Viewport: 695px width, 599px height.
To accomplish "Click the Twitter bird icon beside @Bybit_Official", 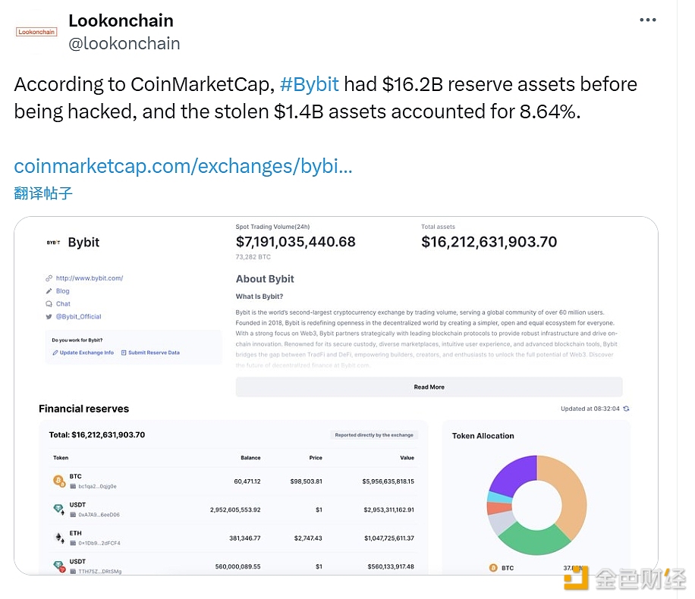I will coord(49,316).
